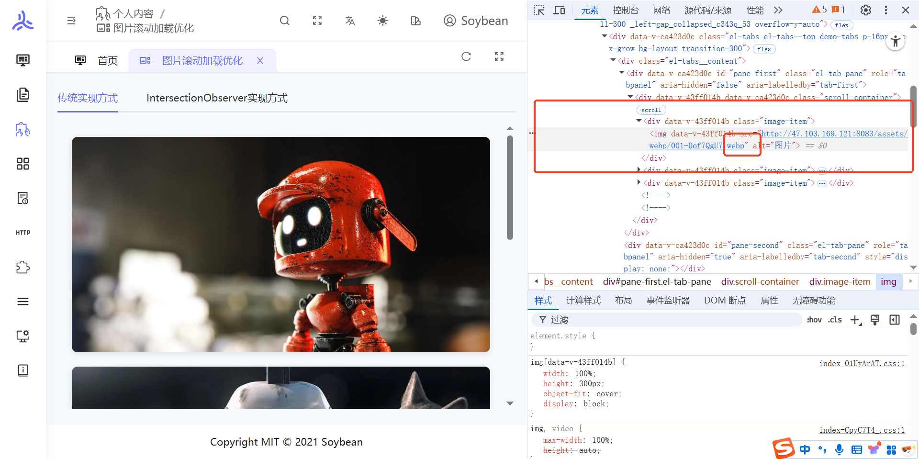Click the search icon in the app header
The width and height of the screenshot is (919, 459).
coord(285,21)
